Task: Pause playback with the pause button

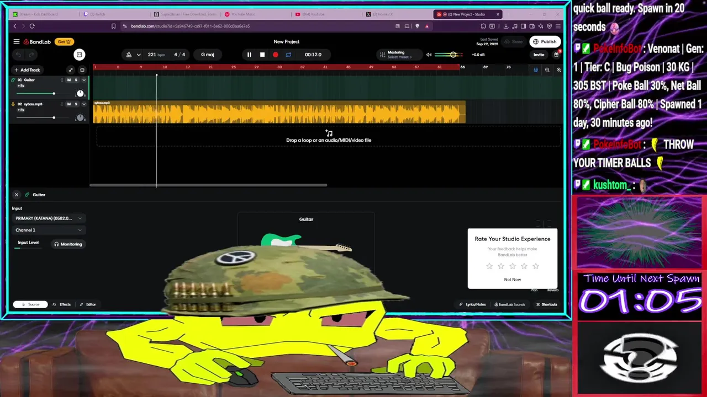Action: point(249,55)
